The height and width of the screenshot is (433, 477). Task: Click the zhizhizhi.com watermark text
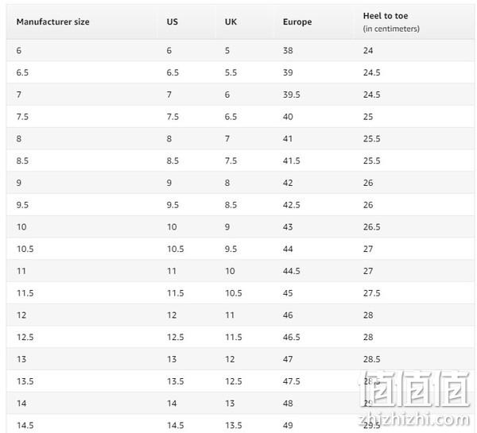414,419
